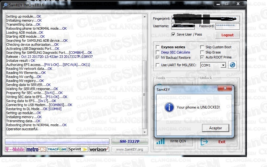Image resolution: width=267 pixels, height=167 pixels.
Task: Click the Username input field
Action: [183, 26]
